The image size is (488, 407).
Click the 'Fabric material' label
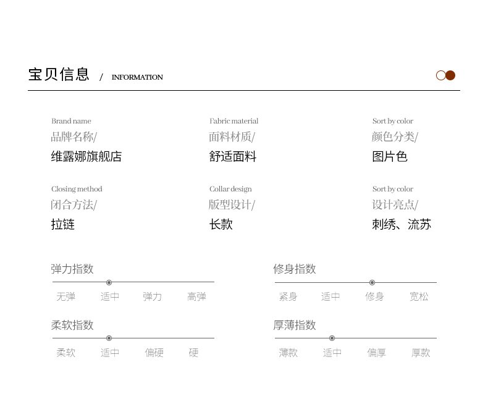(233, 120)
